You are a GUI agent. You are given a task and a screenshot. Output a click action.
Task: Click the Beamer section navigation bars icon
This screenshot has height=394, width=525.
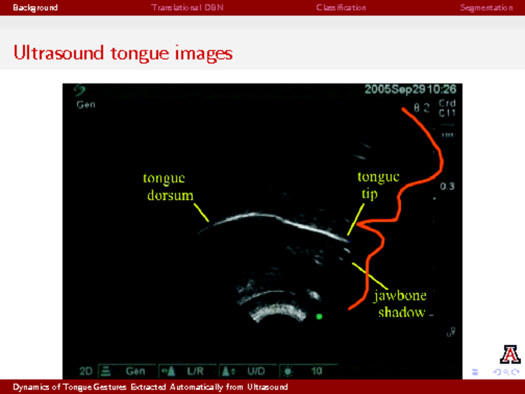(x=475, y=373)
